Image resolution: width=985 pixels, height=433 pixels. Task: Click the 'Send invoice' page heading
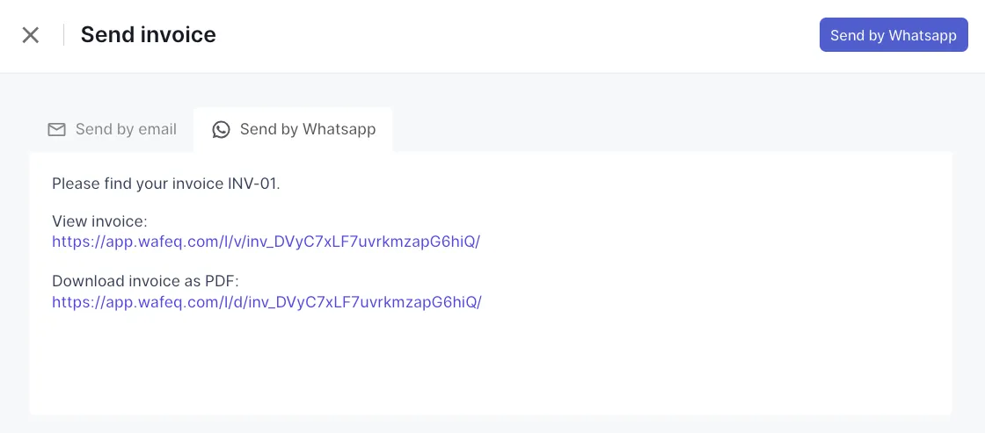(x=148, y=35)
